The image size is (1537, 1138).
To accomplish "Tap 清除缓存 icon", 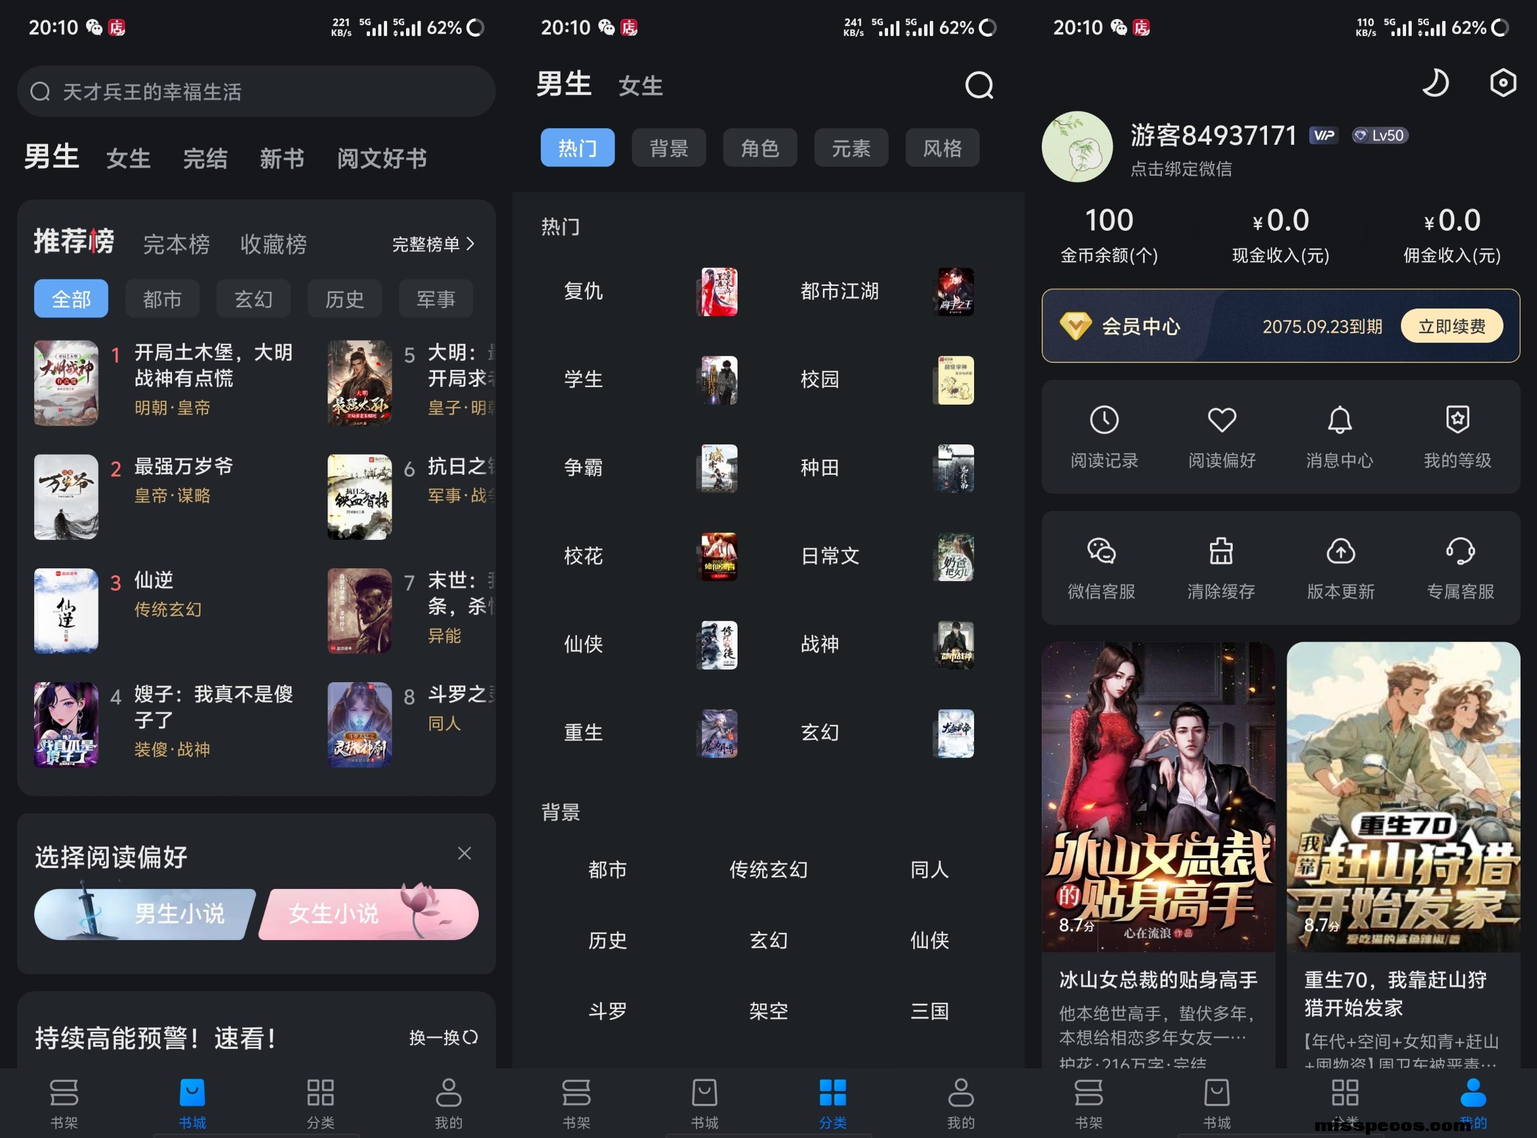I will click(1221, 551).
